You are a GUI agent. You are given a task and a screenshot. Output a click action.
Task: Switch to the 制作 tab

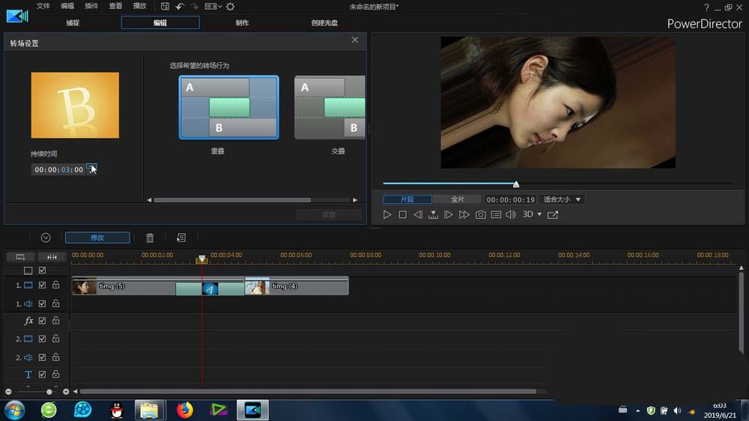tap(242, 23)
